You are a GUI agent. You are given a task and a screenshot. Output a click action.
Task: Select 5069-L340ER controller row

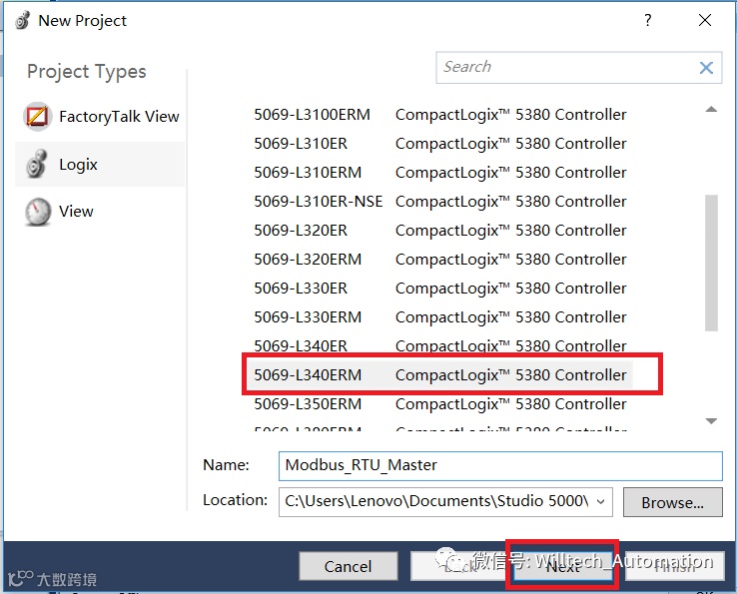440,345
